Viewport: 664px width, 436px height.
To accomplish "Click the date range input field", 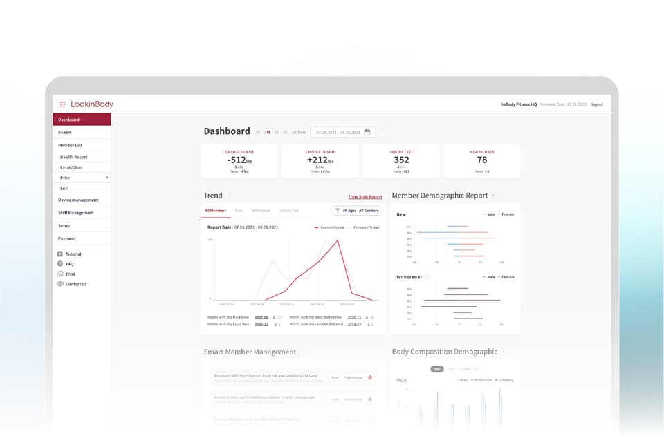I will [339, 132].
